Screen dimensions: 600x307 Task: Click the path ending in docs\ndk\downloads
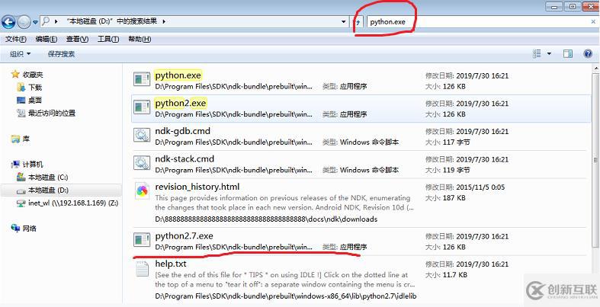click(266, 219)
